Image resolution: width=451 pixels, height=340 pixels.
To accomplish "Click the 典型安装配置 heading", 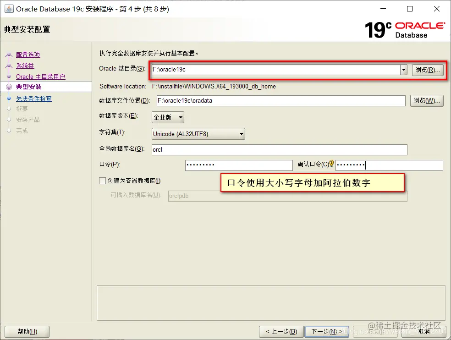I will click(27, 29).
